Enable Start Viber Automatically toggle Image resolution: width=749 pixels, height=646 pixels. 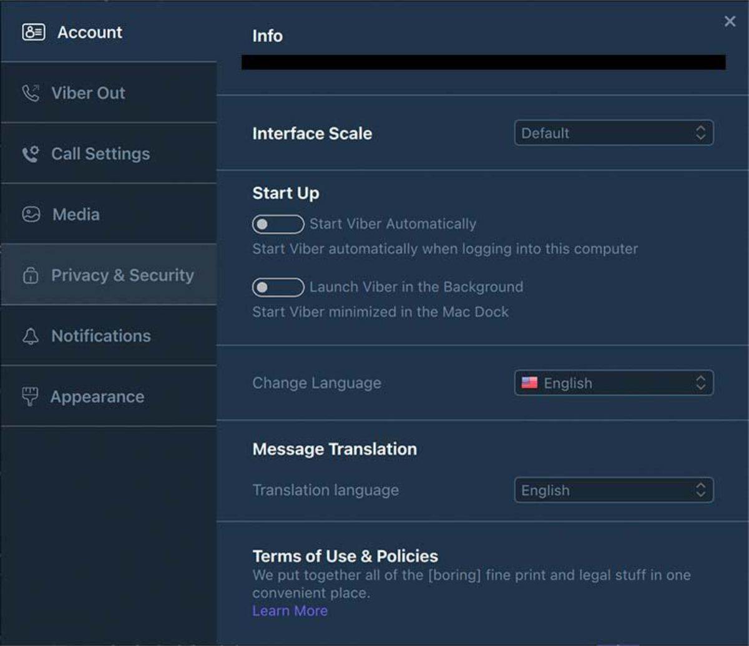pos(278,224)
